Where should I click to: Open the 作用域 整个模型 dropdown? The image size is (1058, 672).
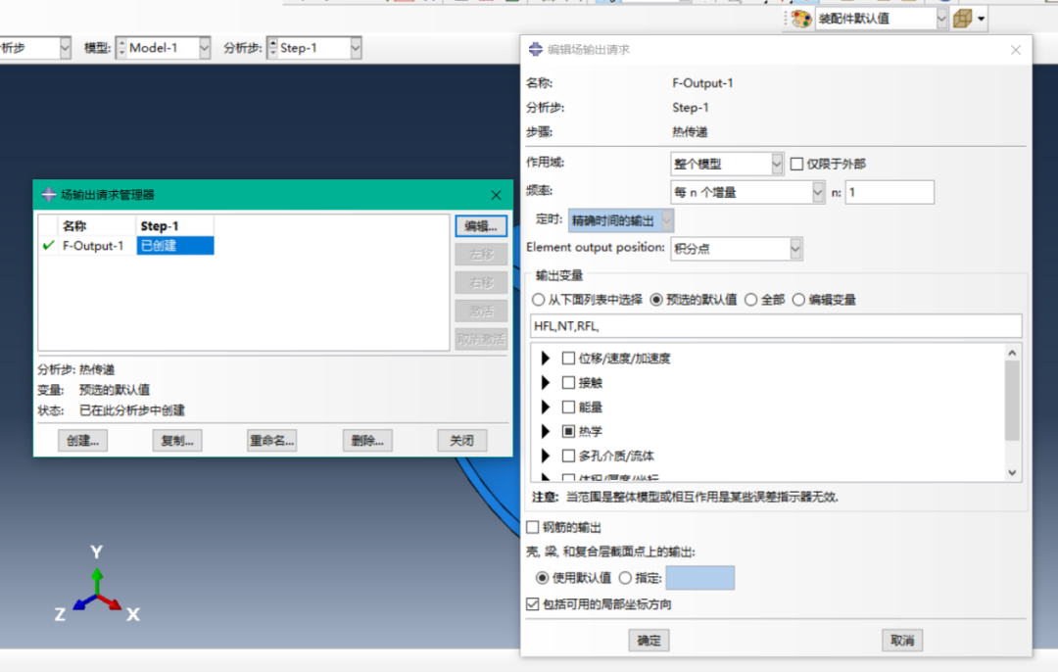click(x=727, y=164)
